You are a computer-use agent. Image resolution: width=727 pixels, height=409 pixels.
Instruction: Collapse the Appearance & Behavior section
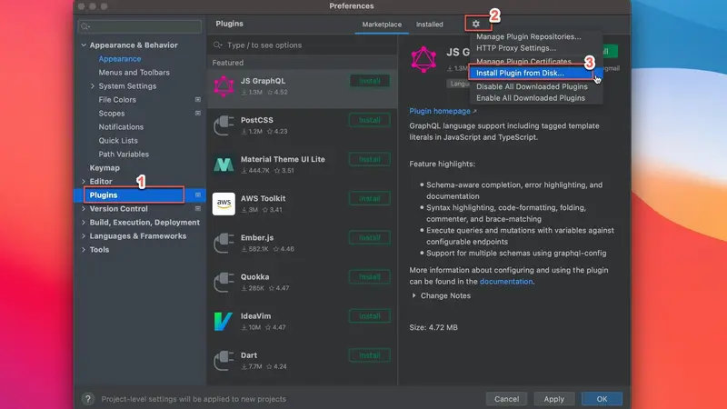(x=84, y=45)
